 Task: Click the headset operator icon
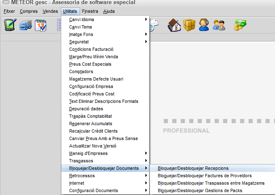coord(204,25)
